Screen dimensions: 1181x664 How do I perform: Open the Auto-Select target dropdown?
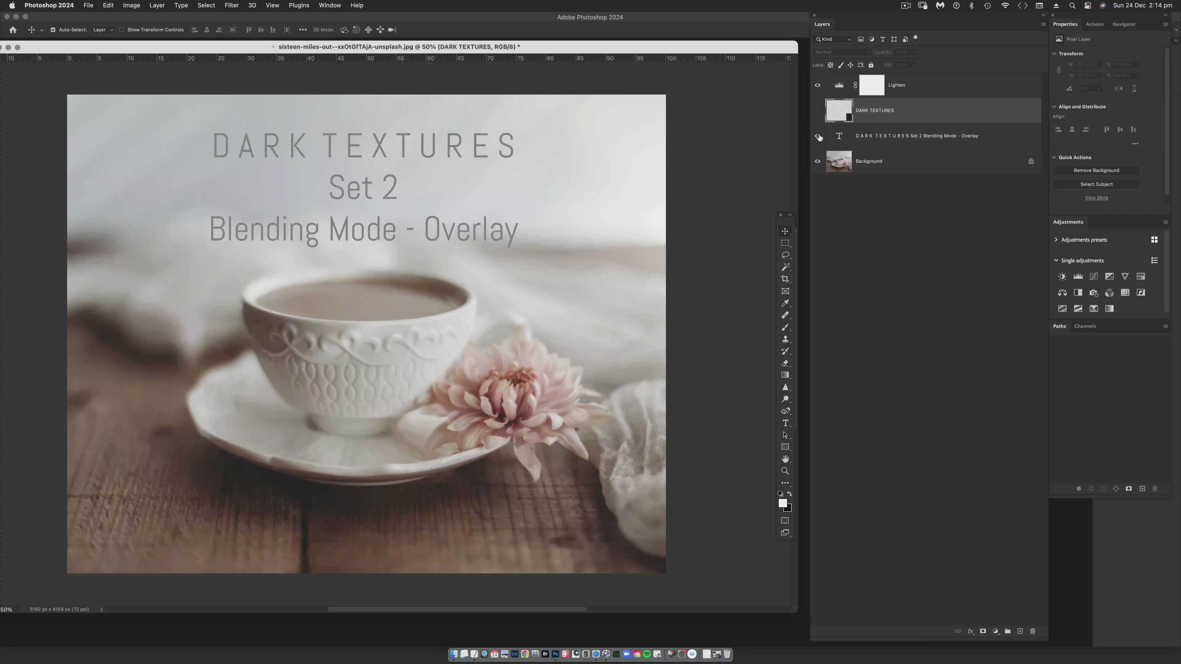click(103, 29)
